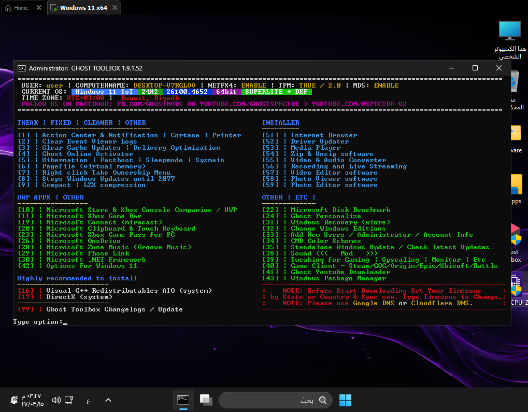Click 'Options For Windows 11' entry
Viewport: 528px width, 412px height.
(x=77, y=266)
